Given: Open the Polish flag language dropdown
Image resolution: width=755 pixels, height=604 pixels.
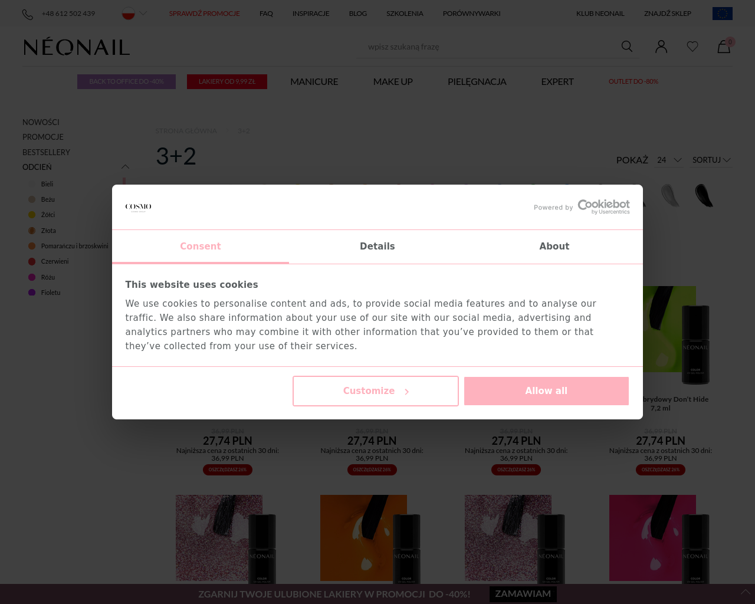Looking at the screenshot, I should 134,14.
